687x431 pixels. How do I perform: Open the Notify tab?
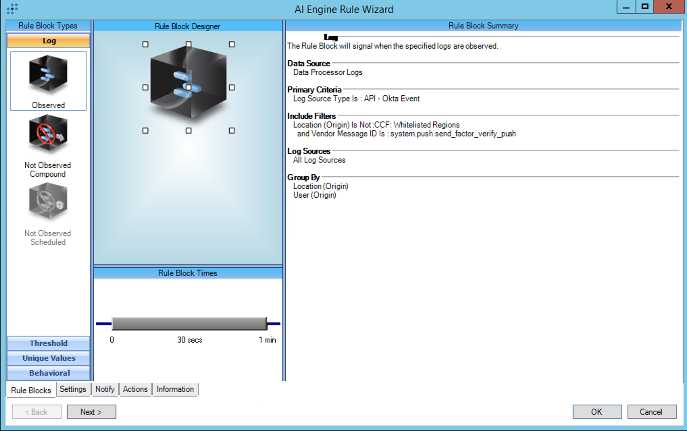105,389
